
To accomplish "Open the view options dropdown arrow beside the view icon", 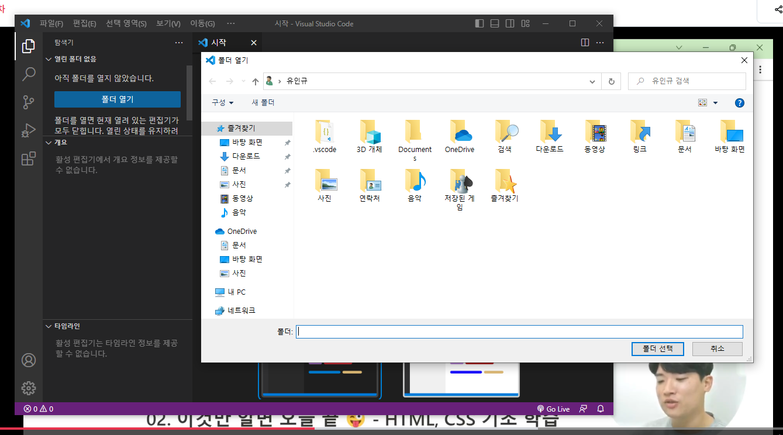I will (x=715, y=103).
